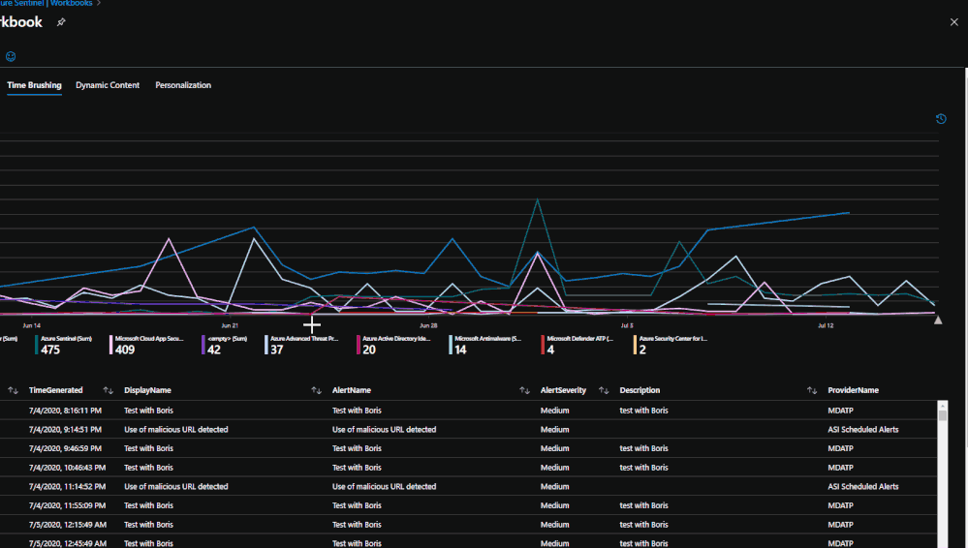Click the DisplayName column header
This screenshot has width=968, height=548.
coord(147,390)
